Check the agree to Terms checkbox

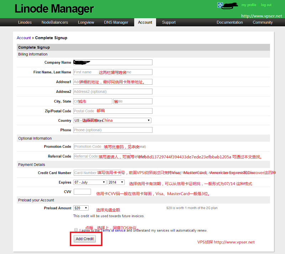pos(76,230)
